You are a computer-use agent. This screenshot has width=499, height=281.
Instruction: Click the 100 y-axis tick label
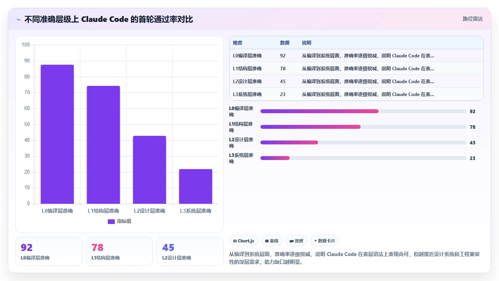point(26,45)
